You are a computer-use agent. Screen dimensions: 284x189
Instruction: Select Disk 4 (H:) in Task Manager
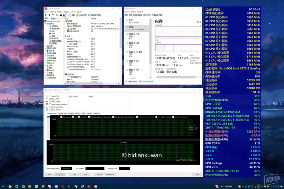pos(137,72)
